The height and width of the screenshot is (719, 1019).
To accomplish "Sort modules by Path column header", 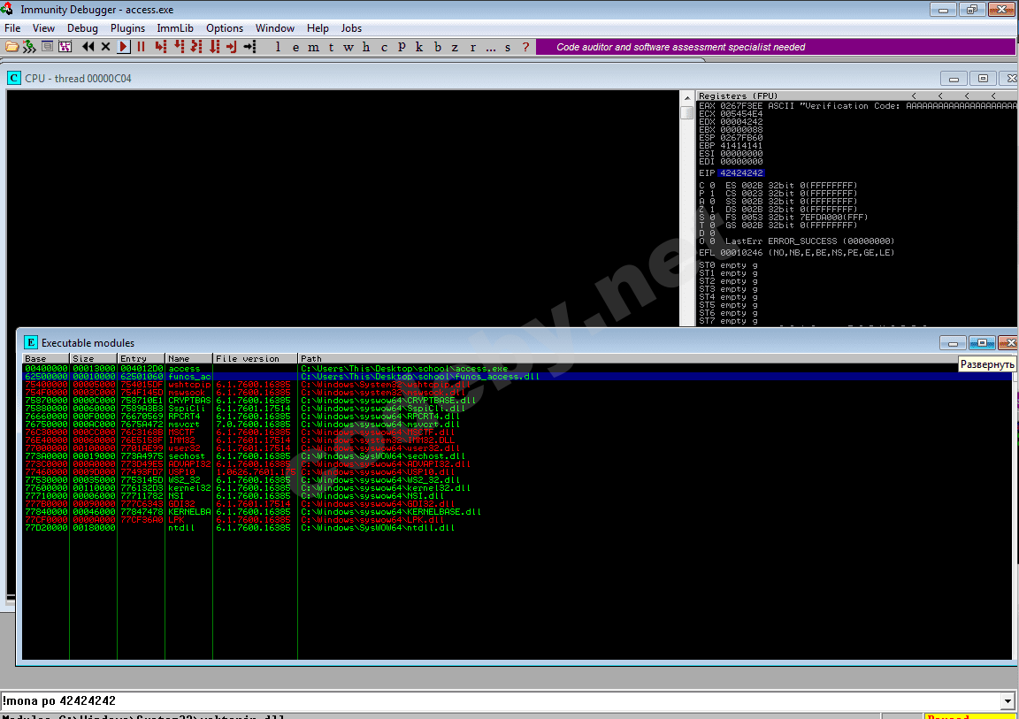I will pyautogui.click(x=655, y=358).
